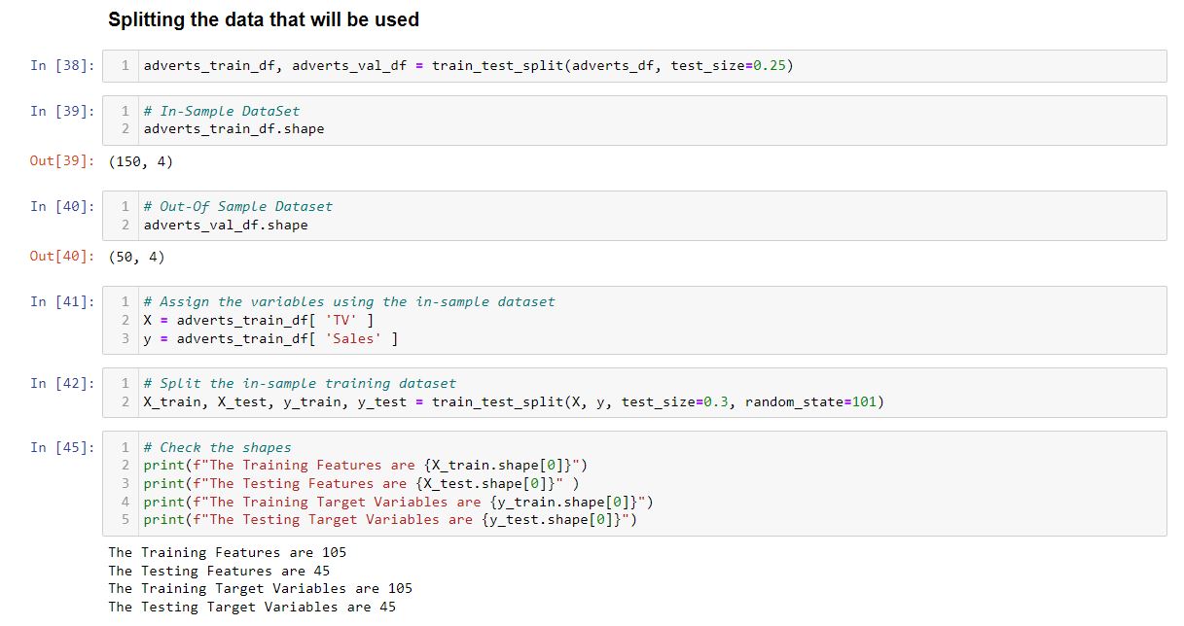The width and height of the screenshot is (1184, 626).
Task: Click inside the train_test_split cell 38 code
Action: [468, 66]
